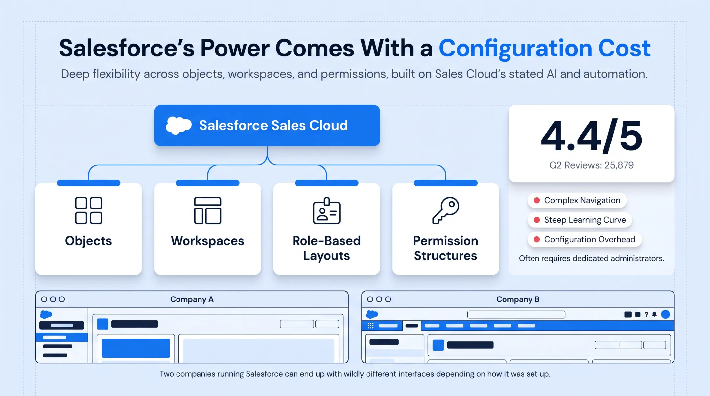
Task: Click the 'Permission Structures' card label
Action: pyautogui.click(x=445, y=248)
